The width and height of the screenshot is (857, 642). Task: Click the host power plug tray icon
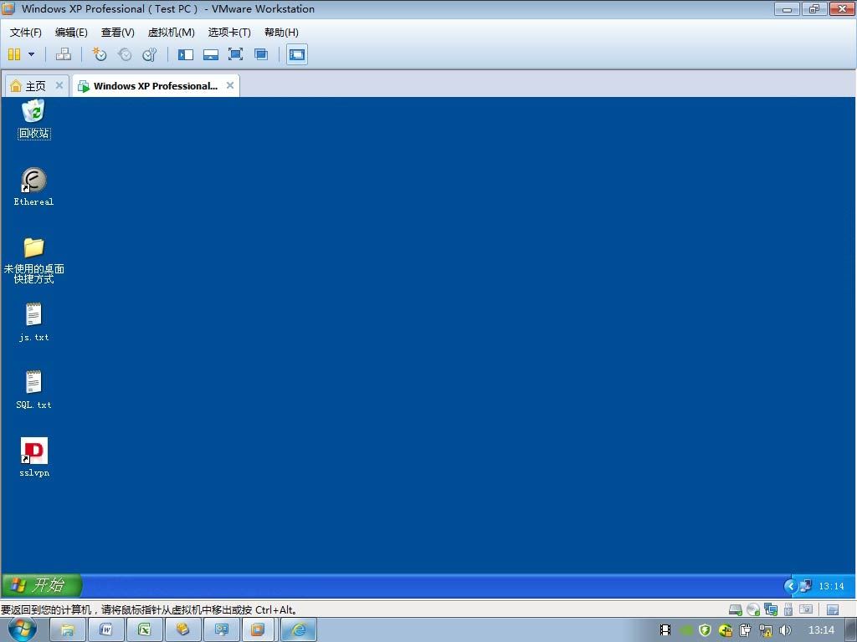[x=746, y=630]
